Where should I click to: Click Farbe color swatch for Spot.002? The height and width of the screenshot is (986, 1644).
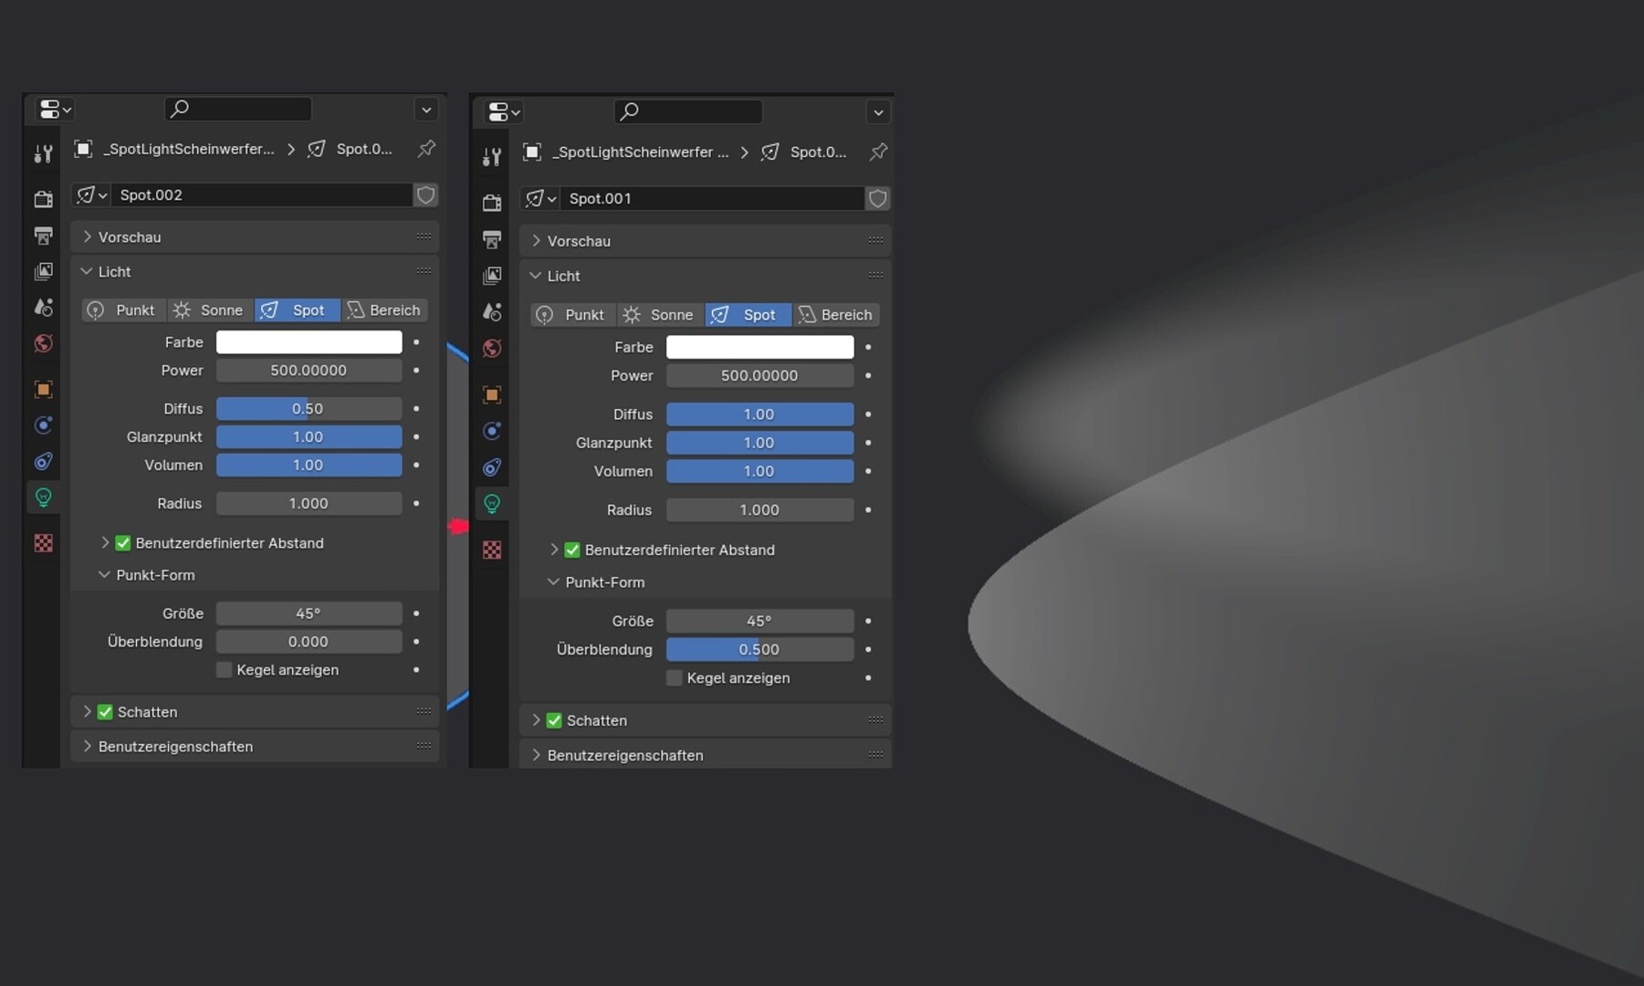tap(309, 341)
